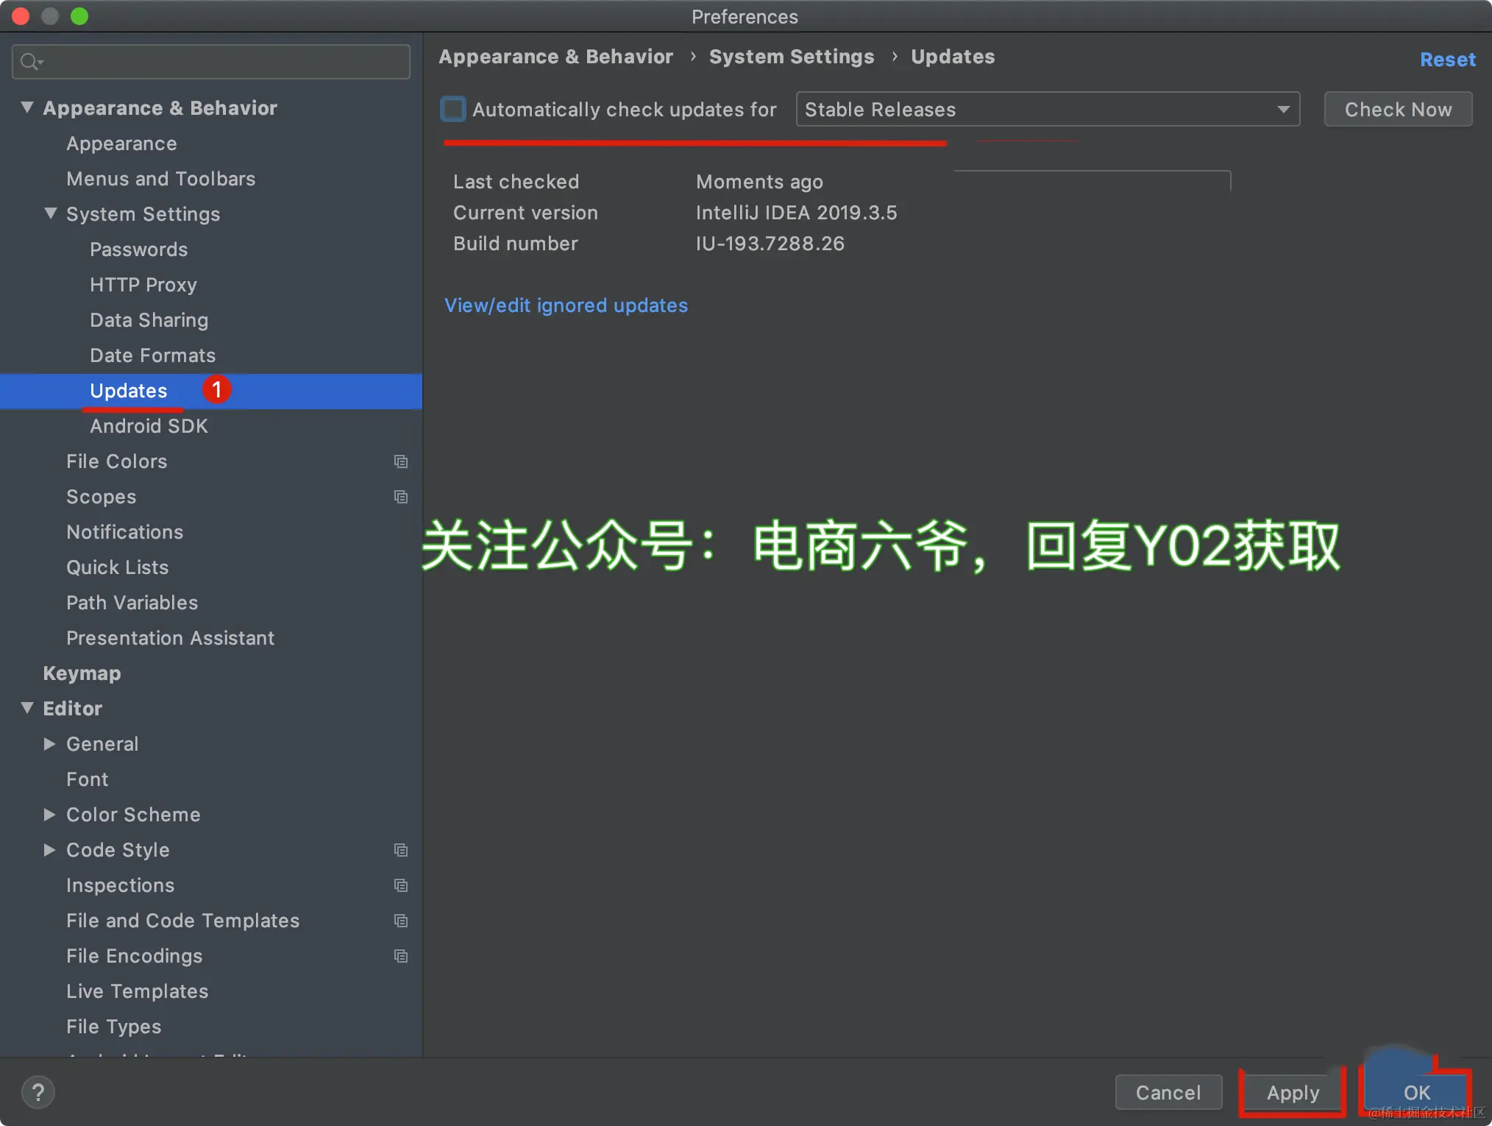Click project-level icon beside File and Code Templates

(401, 921)
